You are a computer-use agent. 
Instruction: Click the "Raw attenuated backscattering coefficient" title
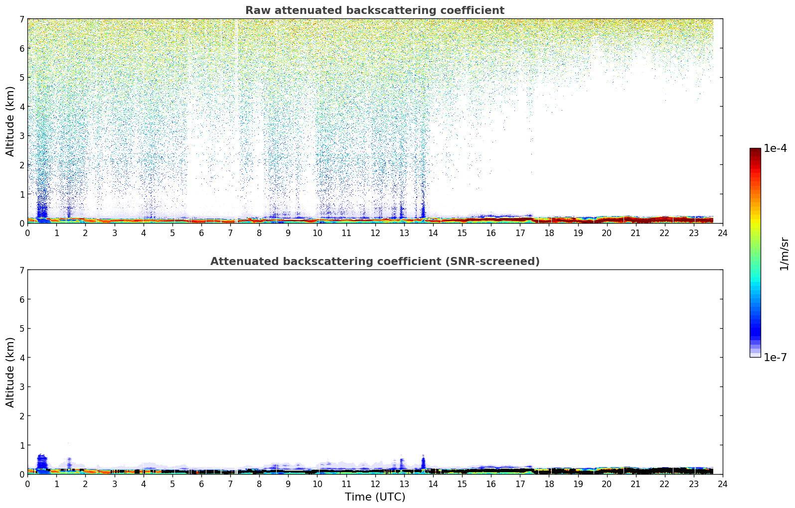(x=374, y=10)
